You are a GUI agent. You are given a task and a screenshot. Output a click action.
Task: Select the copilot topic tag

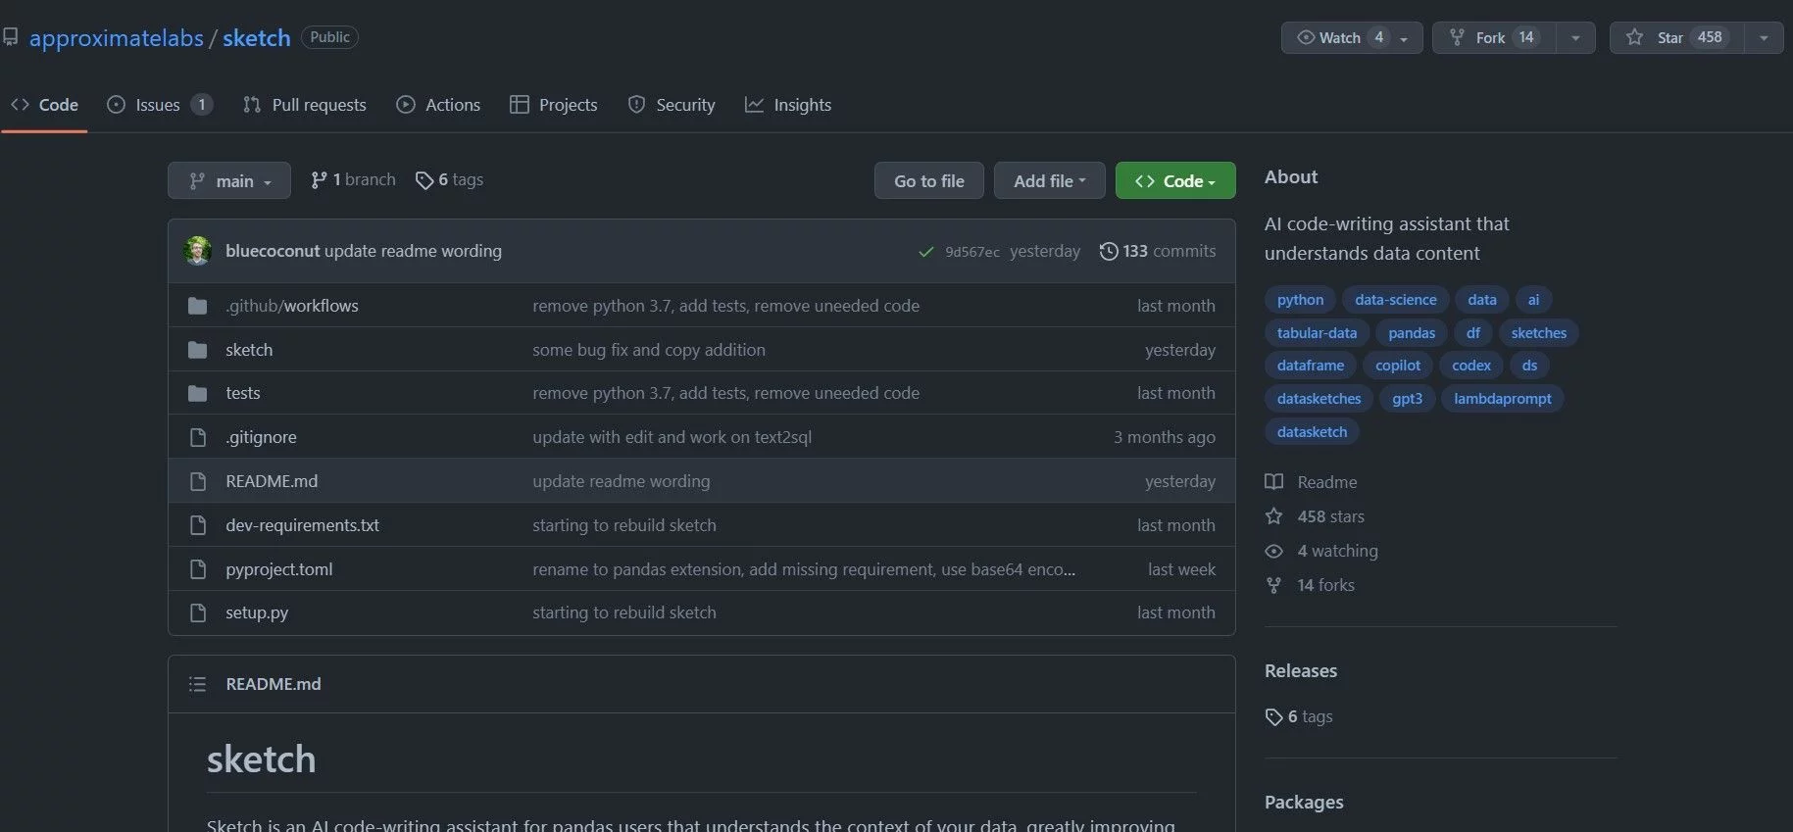[1398, 366]
